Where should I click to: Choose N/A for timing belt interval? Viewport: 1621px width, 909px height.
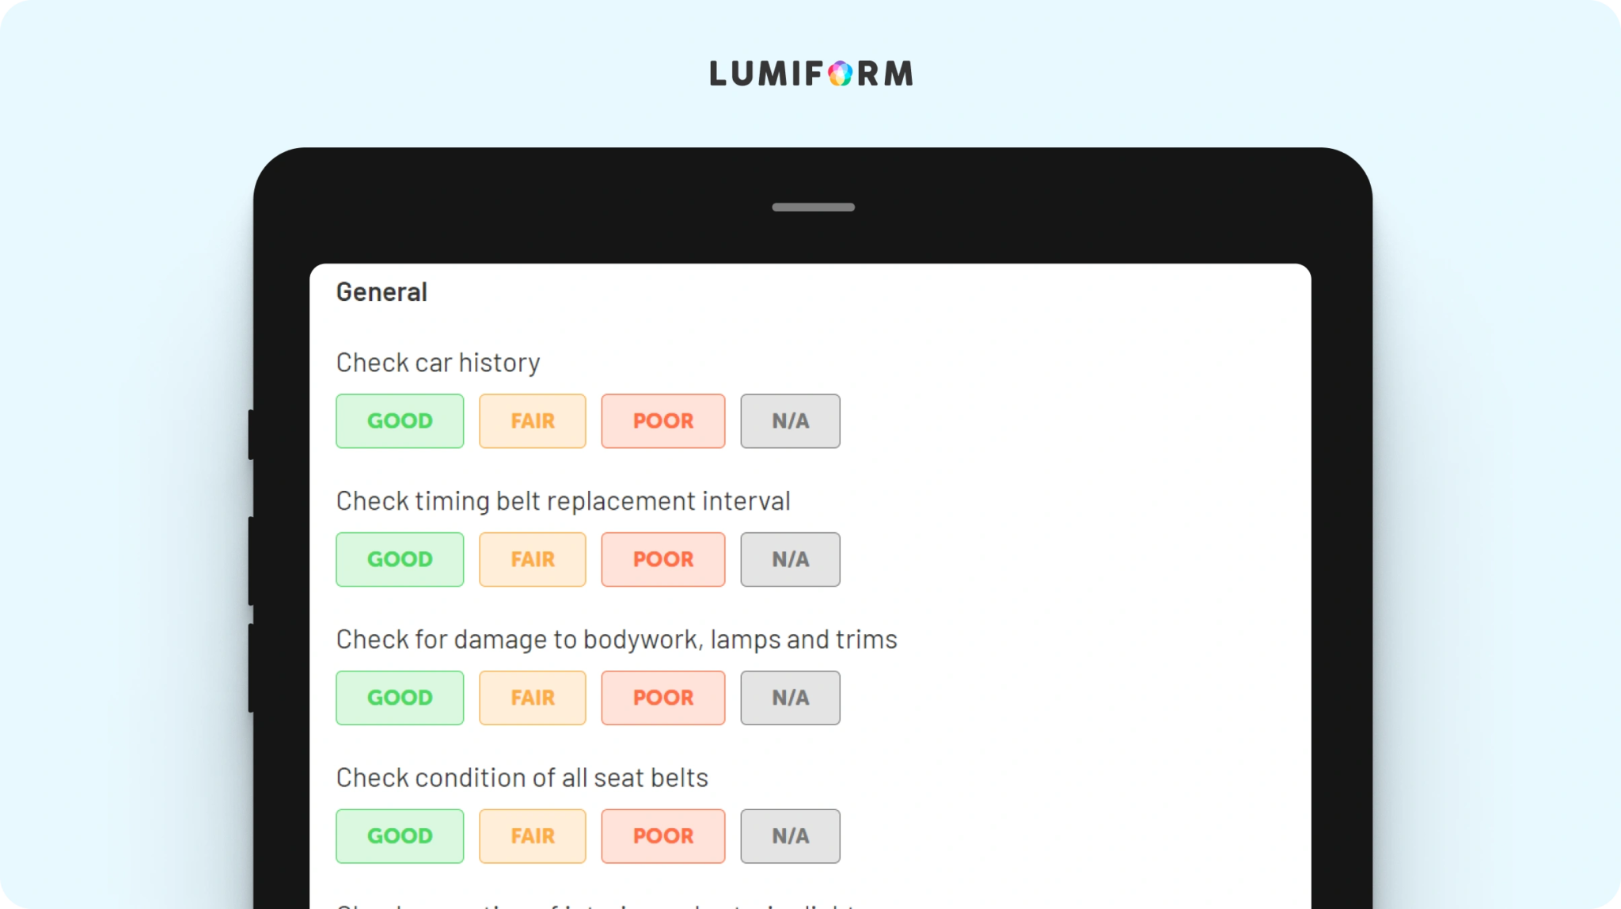[791, 560]
